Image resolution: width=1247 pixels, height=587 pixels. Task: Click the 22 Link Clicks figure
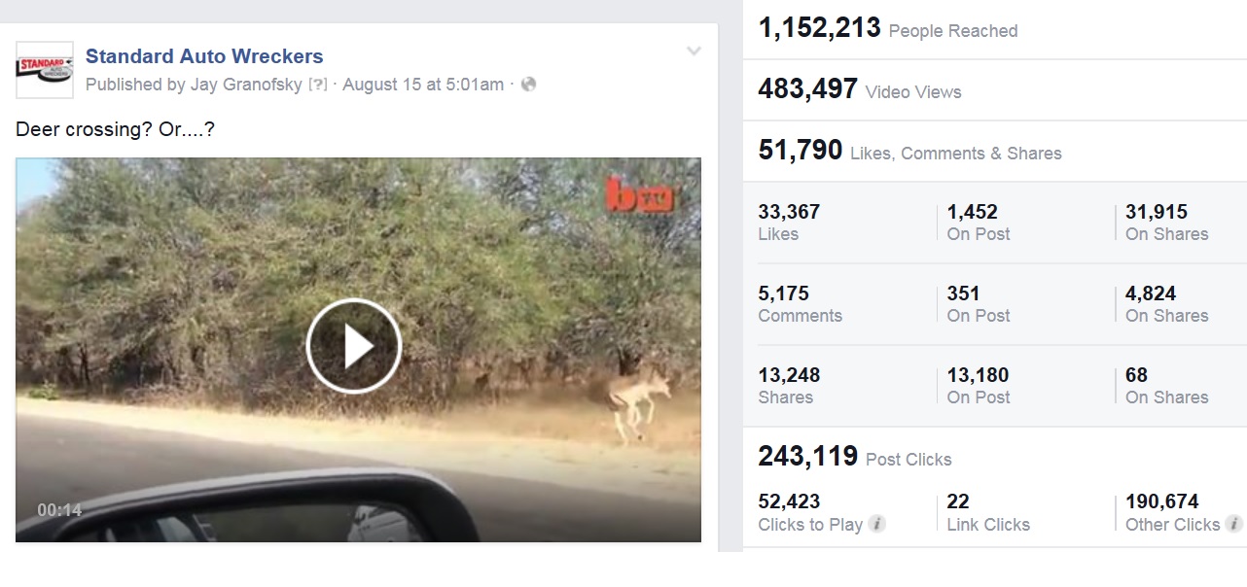click(x=958, y=501)
